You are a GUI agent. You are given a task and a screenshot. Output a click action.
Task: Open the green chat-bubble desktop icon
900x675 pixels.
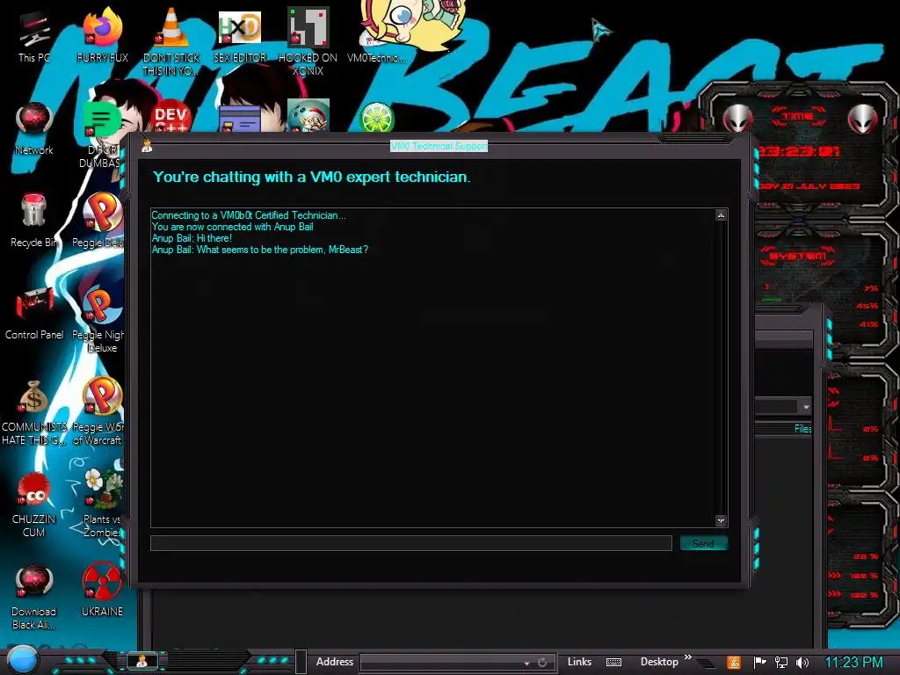[101, 119]
